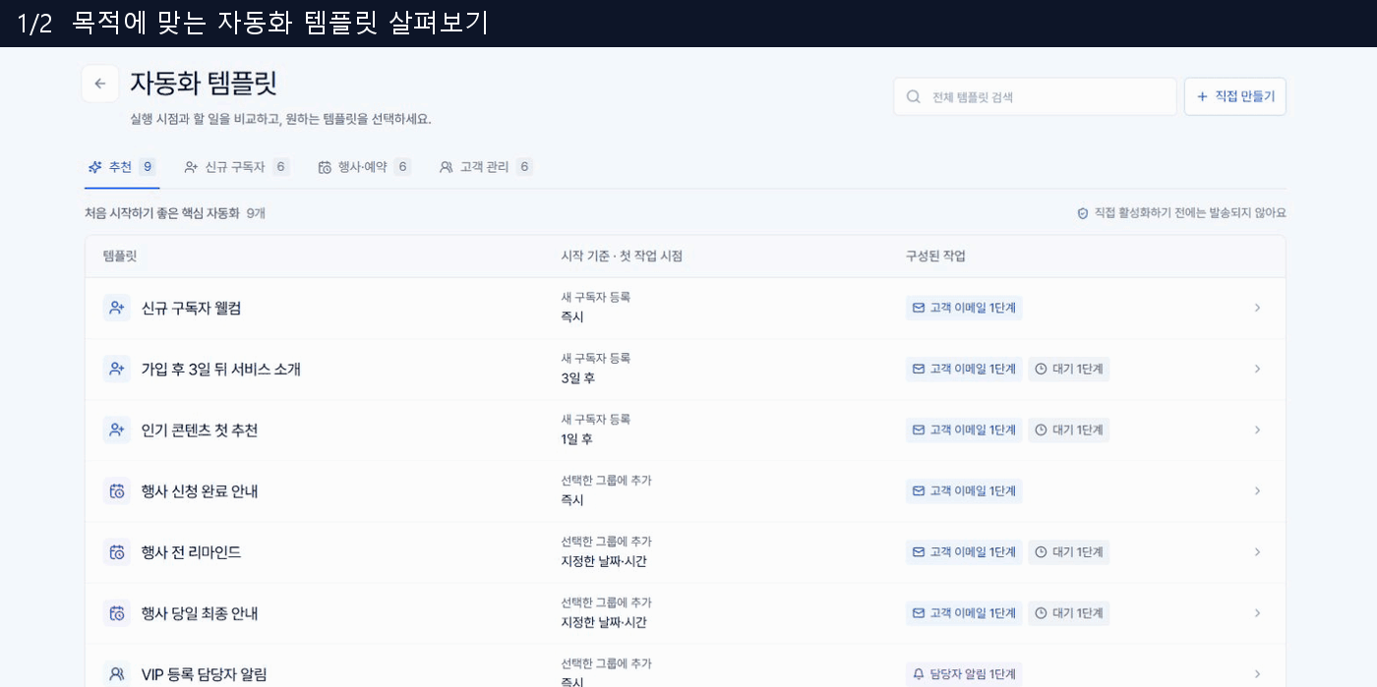Click 대기 1단계 chip in 가입 후 3일 row

(x=1069, y=369)
